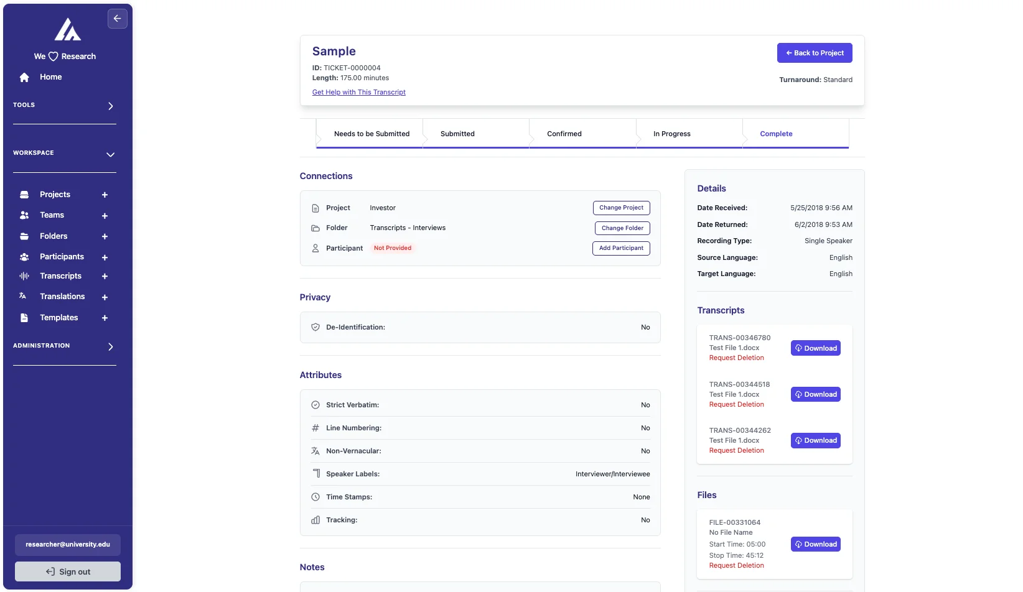Click the participant person icon under Connections

click(x=315, y=248)
